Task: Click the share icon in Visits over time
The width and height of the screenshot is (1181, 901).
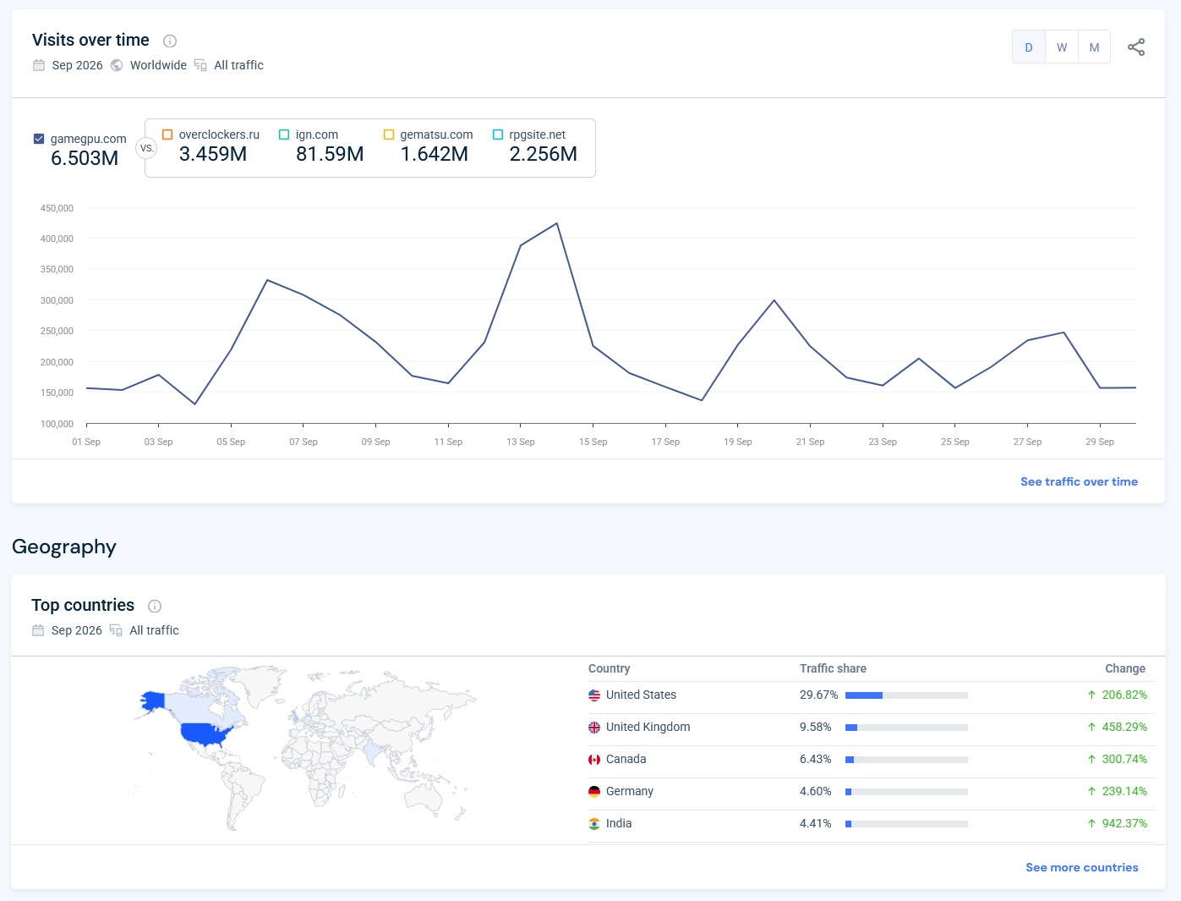Action: click(1136, 47)
